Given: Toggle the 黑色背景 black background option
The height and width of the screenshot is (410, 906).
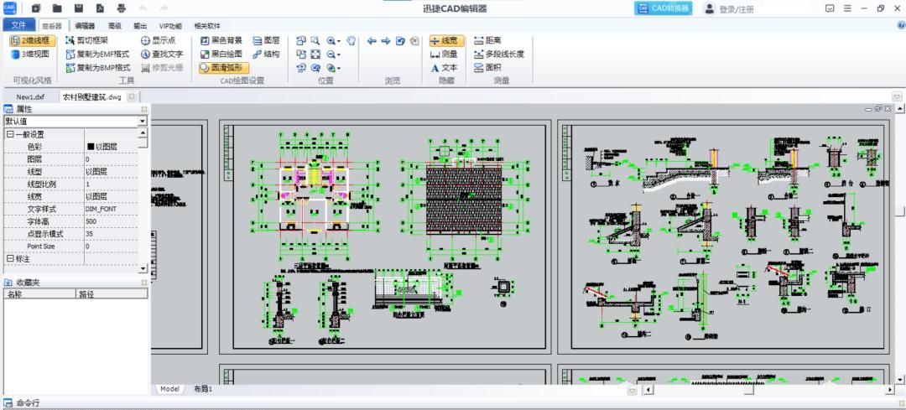Looking at the screenshot, I should pyautogui.click(x=221, y=40).
